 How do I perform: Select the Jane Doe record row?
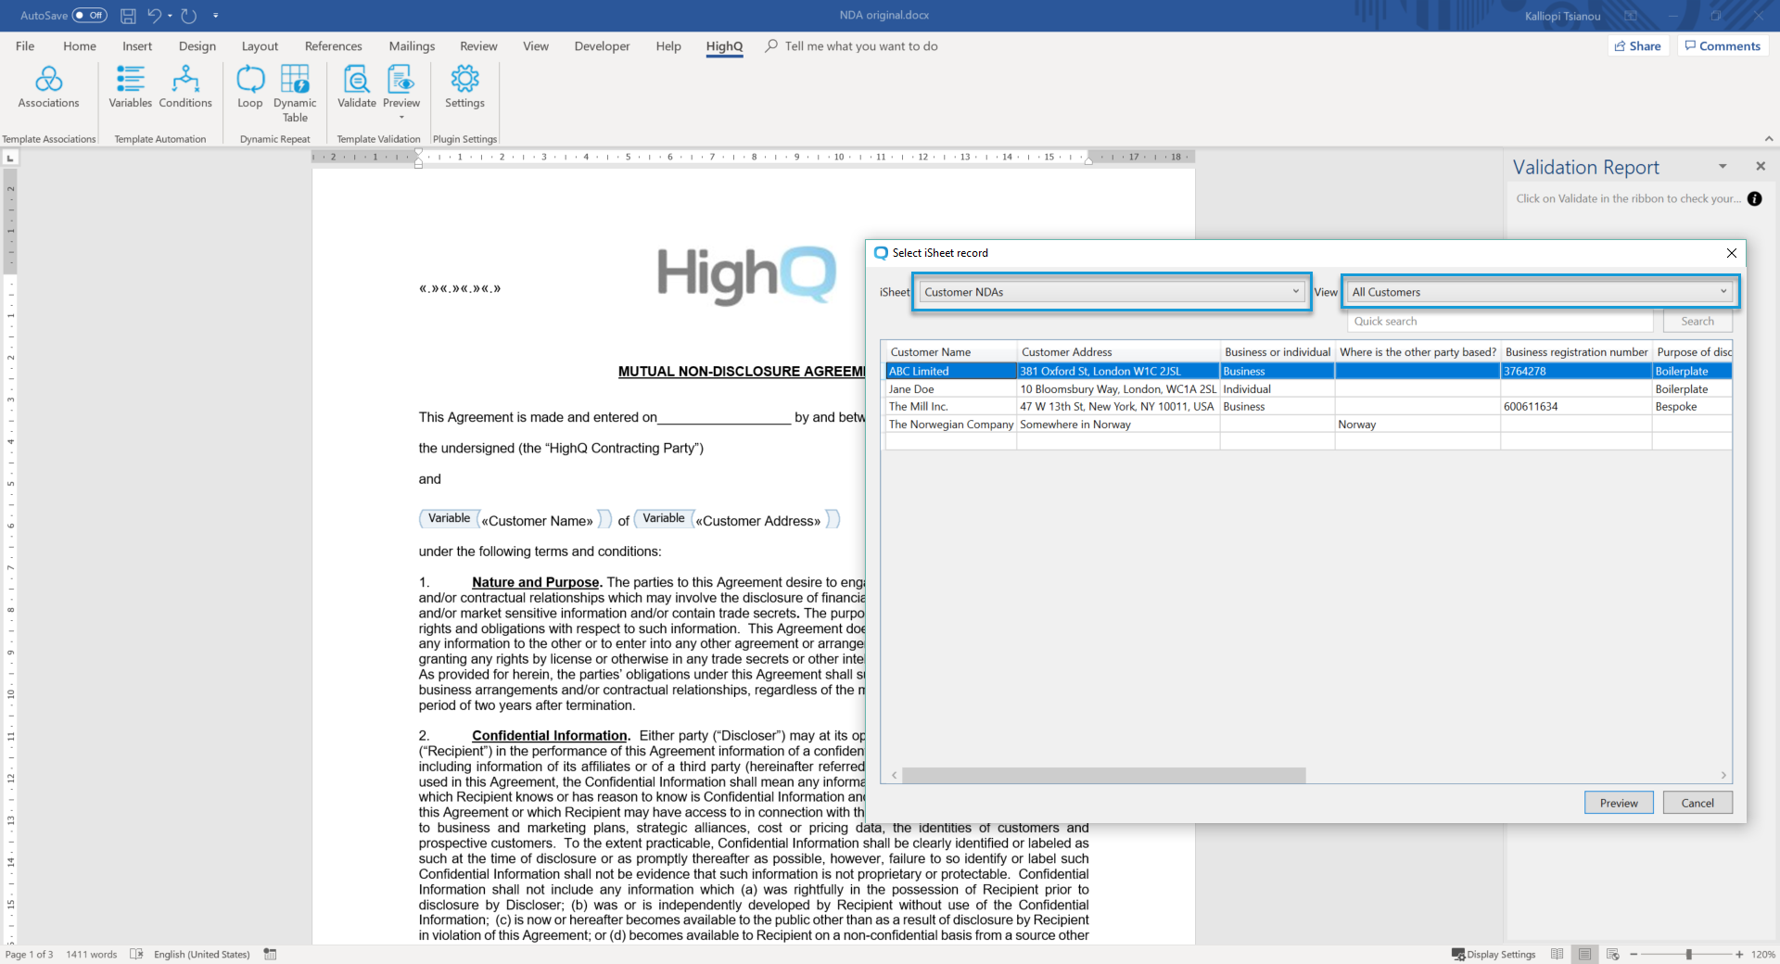tap(950, 389)
